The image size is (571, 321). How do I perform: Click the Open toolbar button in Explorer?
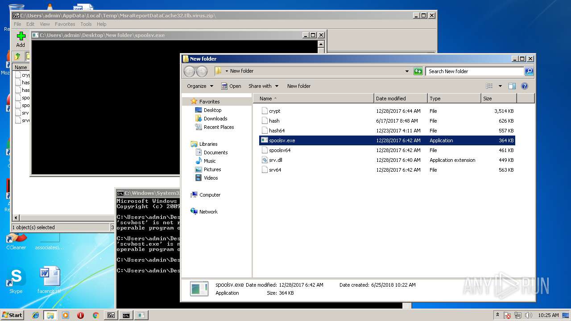click(x=231, y=86)
